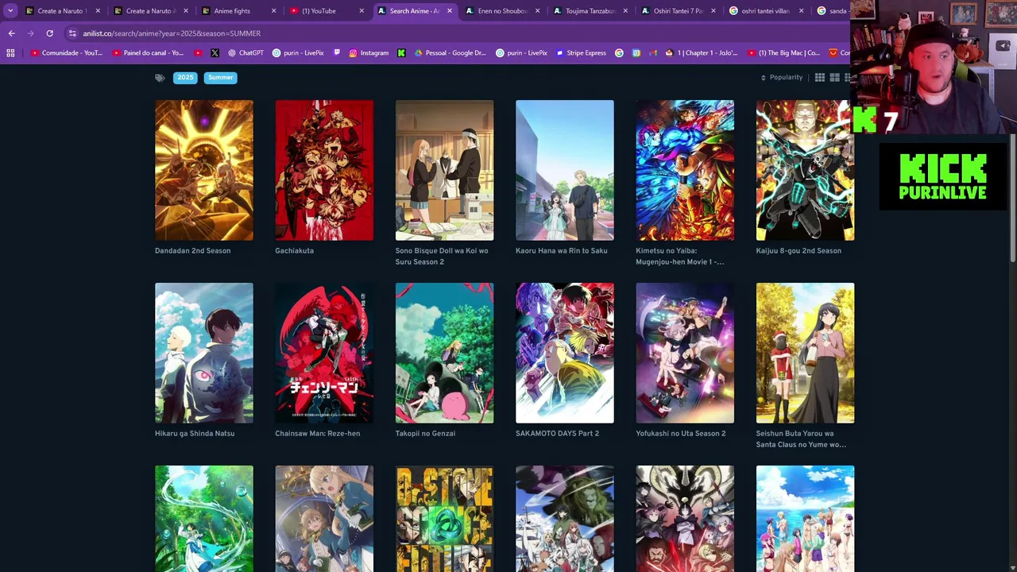Viewport: 1017px width, 572px height.
Task: Click the Gachiakuta title text
Action: tap(294, 251)
